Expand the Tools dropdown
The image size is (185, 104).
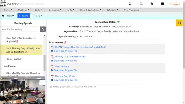tap(39, 16)
